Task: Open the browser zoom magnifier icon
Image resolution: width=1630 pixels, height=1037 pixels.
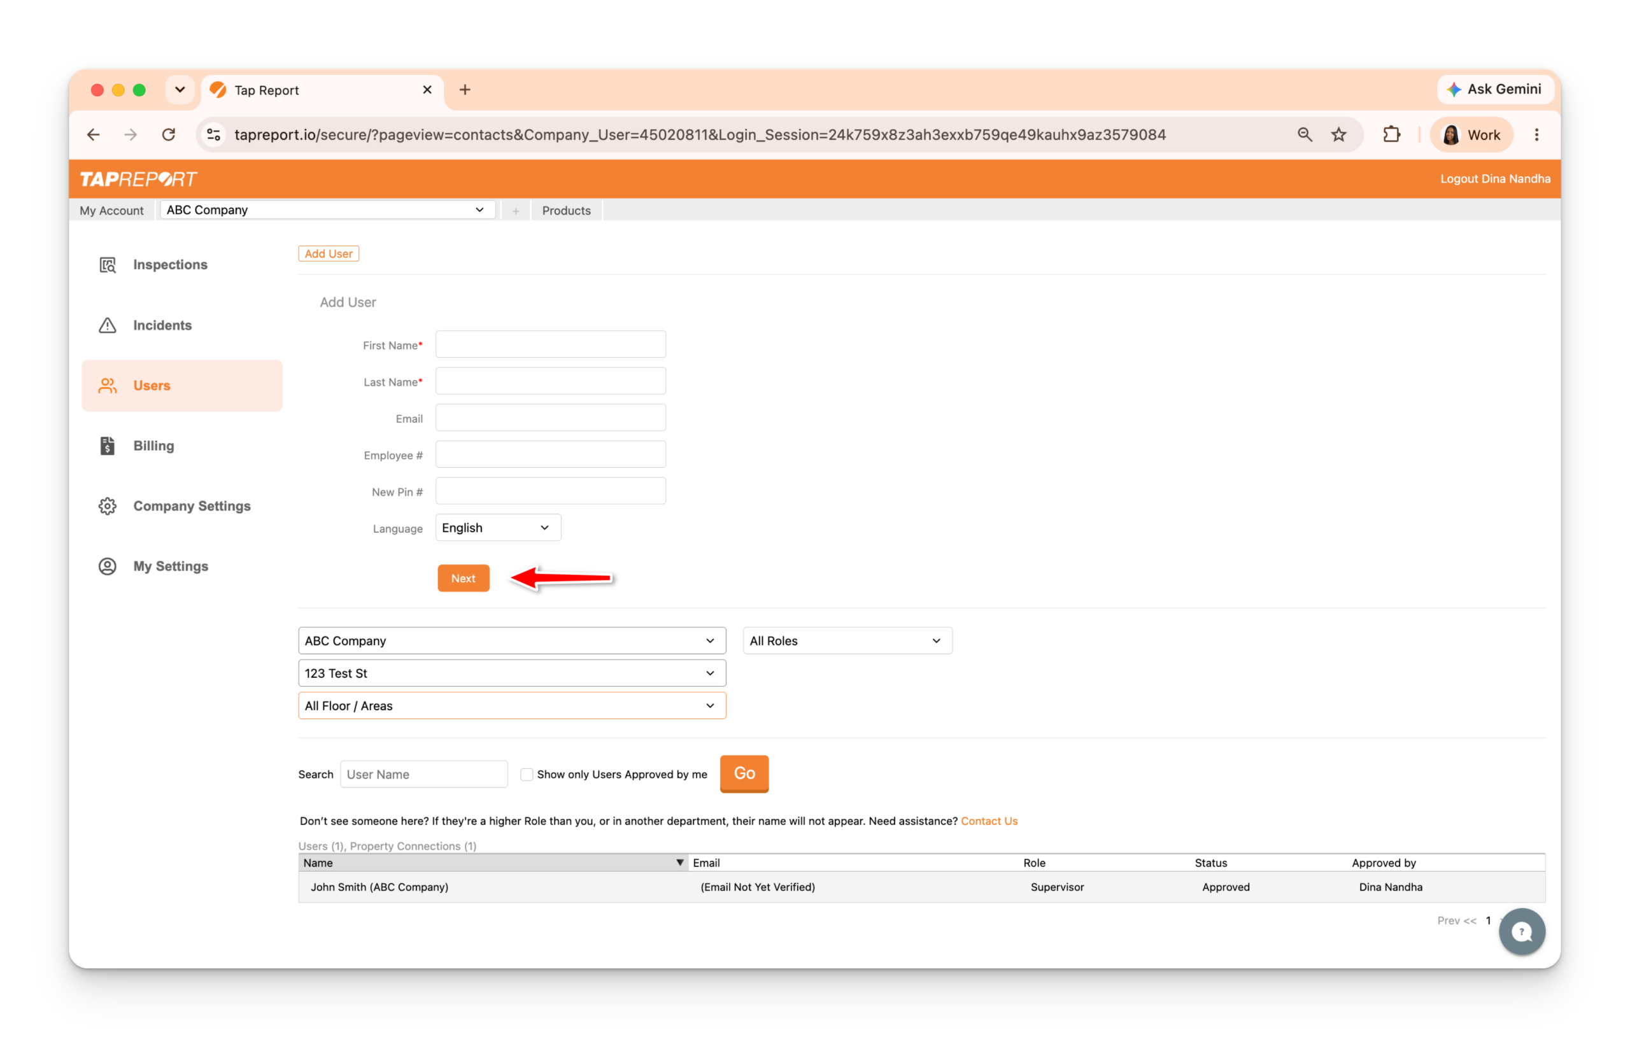Action: 1305,135
